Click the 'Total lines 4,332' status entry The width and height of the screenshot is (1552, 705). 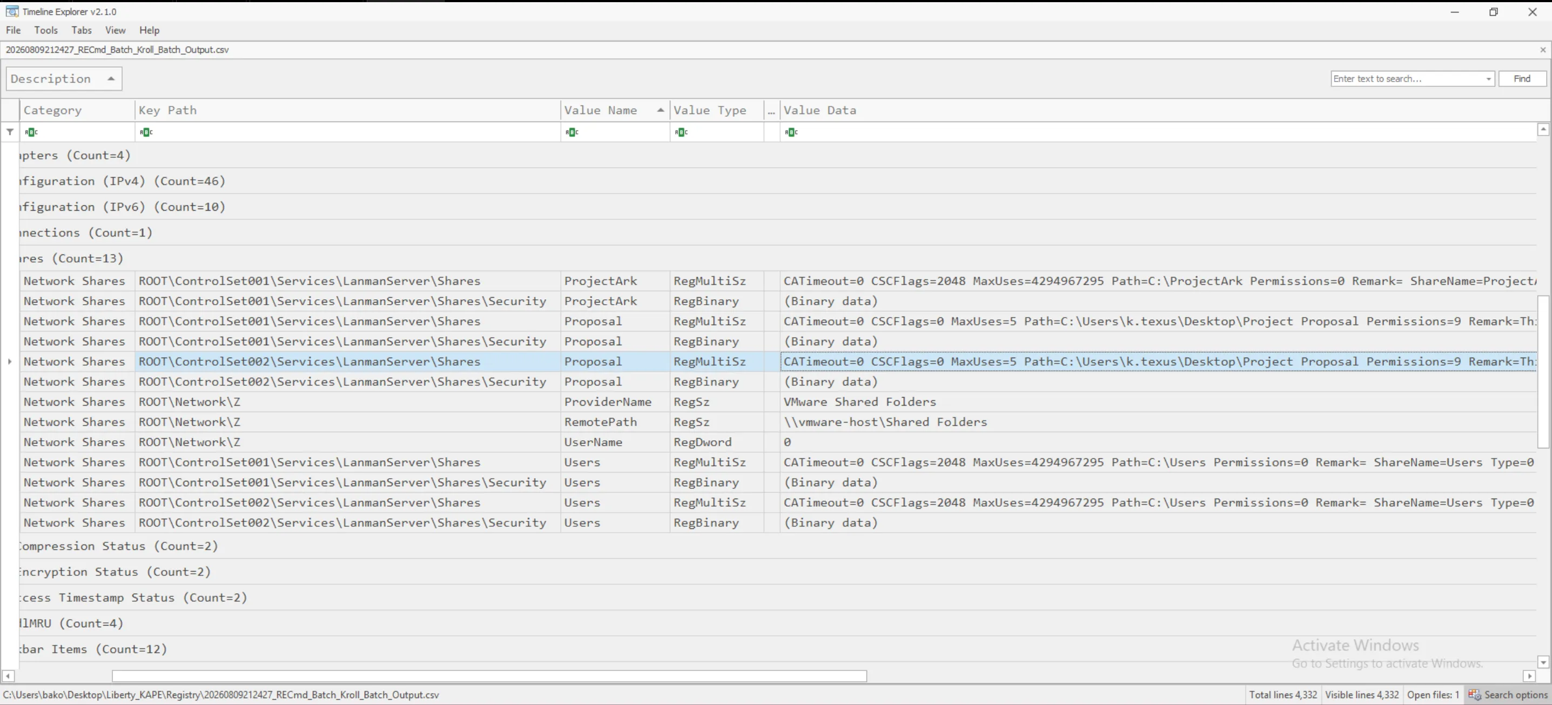[1282, 695]
